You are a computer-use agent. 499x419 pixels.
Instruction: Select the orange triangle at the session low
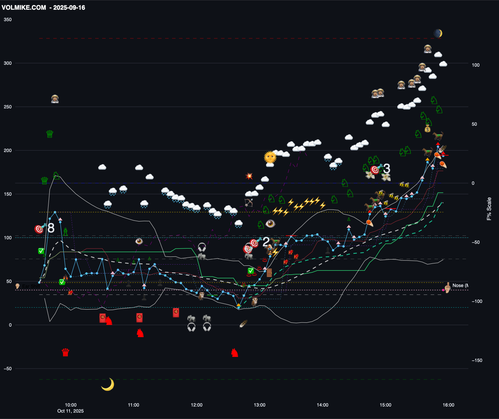pyautogui.click(x=238, y=305)
